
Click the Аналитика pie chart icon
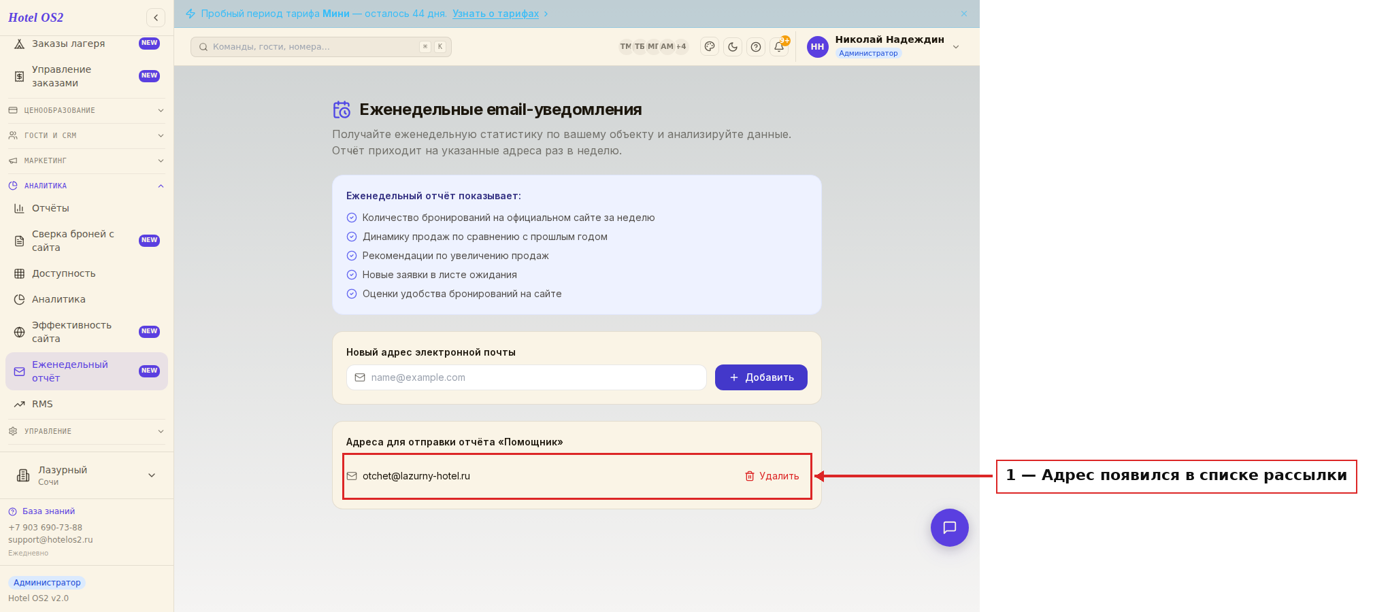tap(20, 300)
